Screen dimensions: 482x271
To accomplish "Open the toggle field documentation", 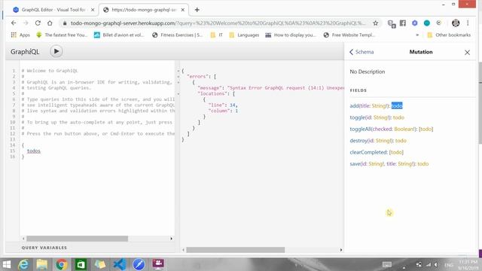I will click(357, 117).
